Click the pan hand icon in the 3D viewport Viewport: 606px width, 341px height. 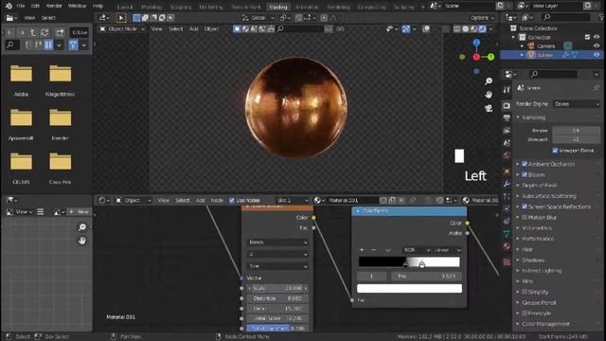pyautogui.click(x=489, y=95)
